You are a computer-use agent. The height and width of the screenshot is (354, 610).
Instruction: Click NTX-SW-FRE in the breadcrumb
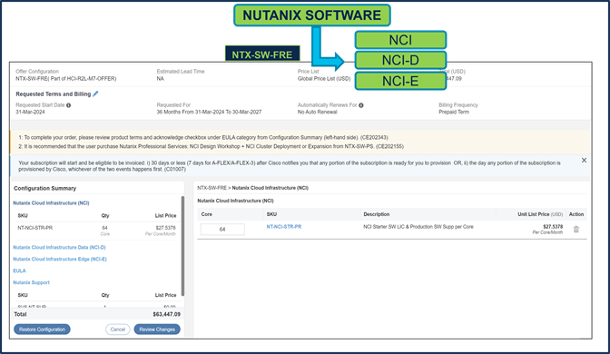click(212, 188)
